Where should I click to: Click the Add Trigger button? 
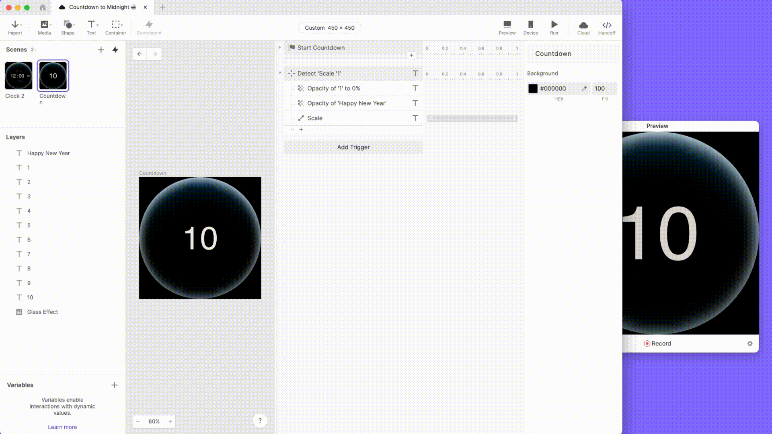click(x=353, y=147)
